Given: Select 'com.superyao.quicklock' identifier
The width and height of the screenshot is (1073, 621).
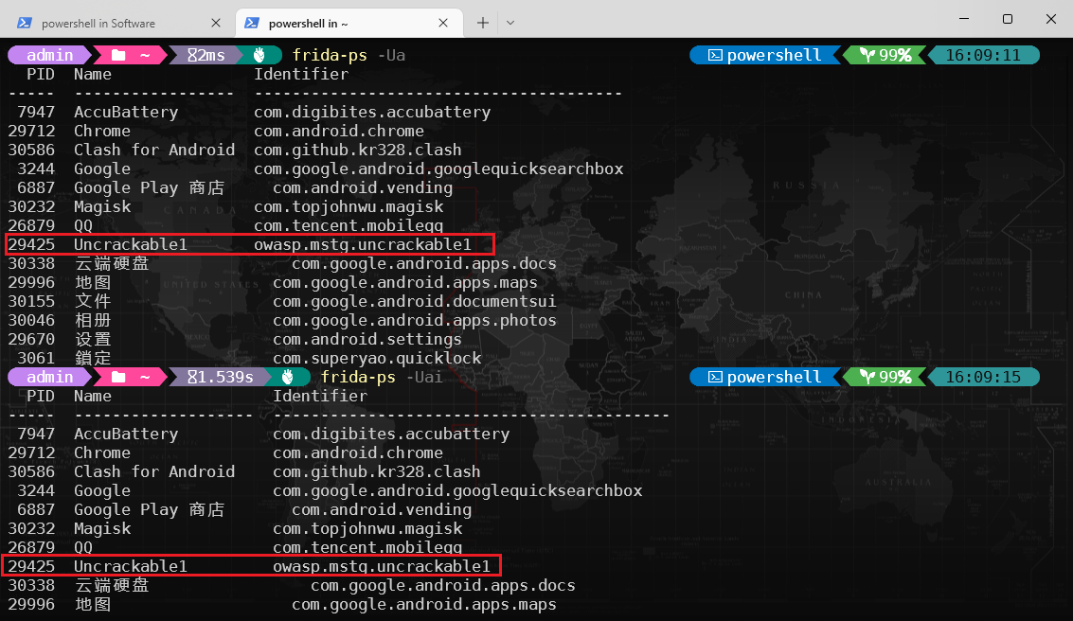Looking at the screenshot, I should [x=377, y=359].
